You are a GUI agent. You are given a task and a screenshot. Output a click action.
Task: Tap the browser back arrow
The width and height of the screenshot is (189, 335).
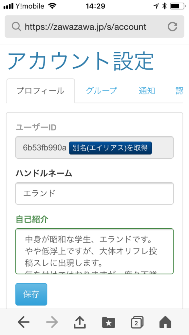(24, 322)
